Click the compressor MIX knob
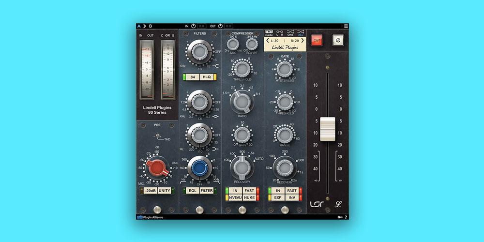 point(233,45)
